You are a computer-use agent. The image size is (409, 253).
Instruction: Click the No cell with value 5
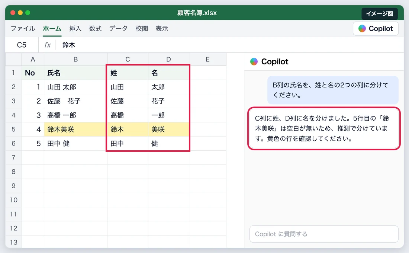pos(33,143)
